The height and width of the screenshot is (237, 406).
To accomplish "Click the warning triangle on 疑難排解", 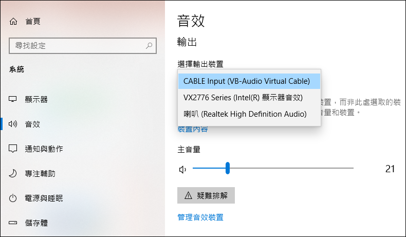I will [188, 195].
